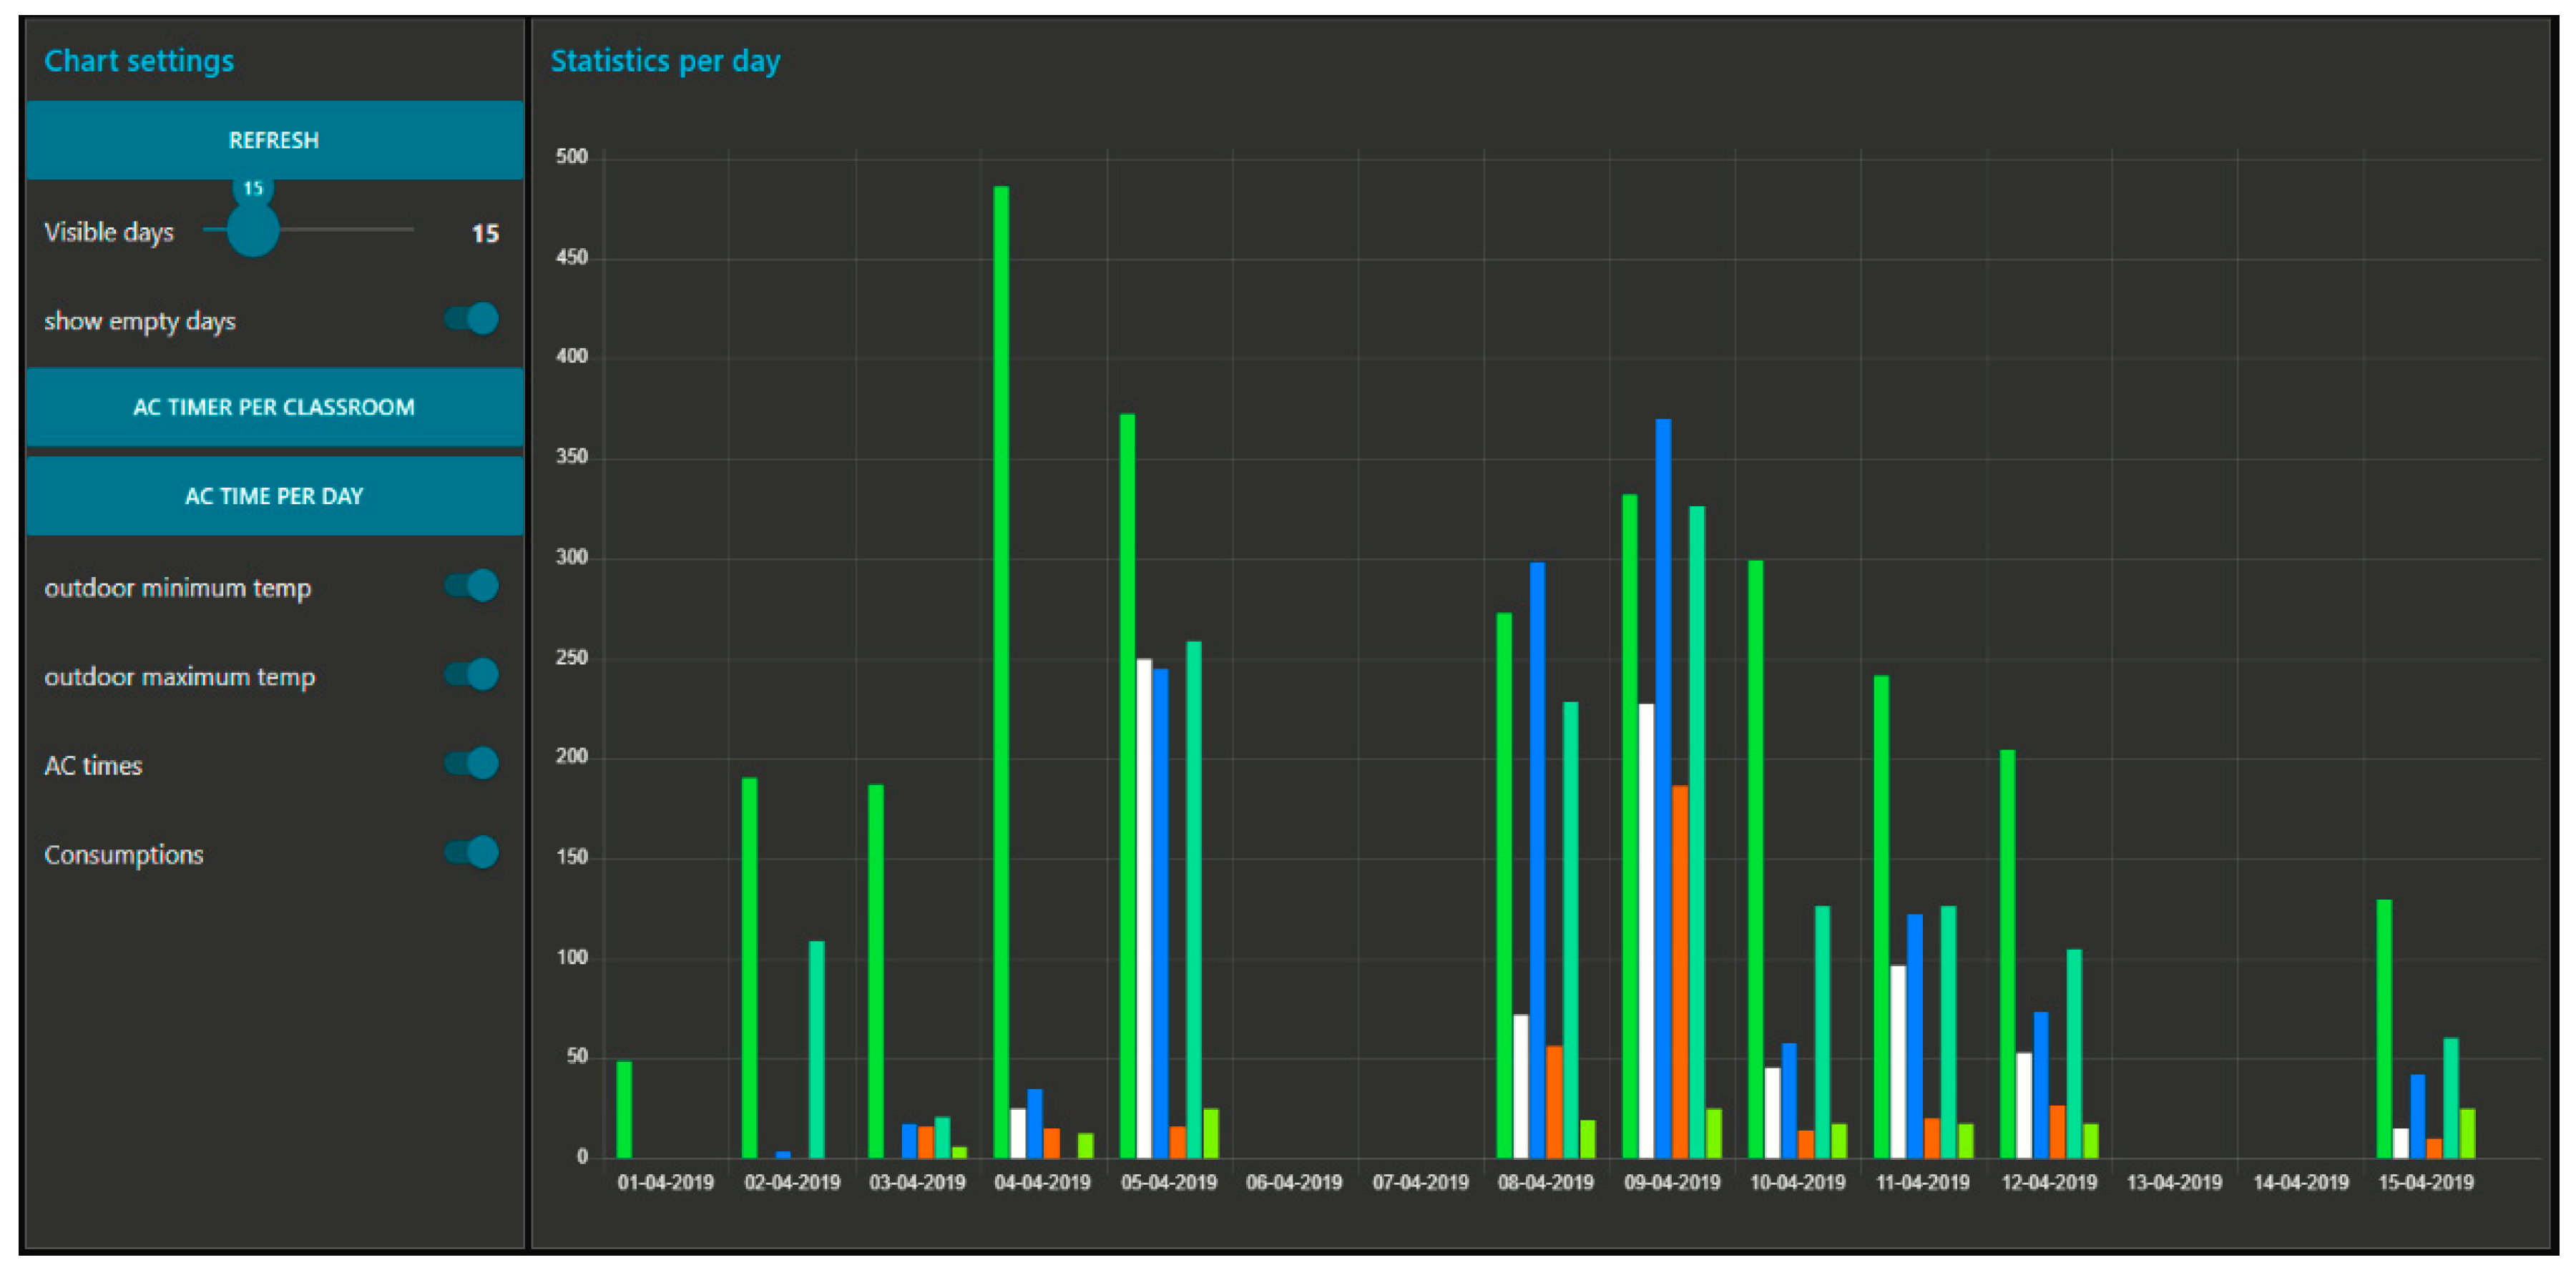The image size is (2576, 1275).
Task: Open AC TIMER PER CLASSROOM chart
Action: click(x=274, y=407)
